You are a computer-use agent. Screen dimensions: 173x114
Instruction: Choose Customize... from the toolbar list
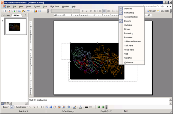coord(129,62)
